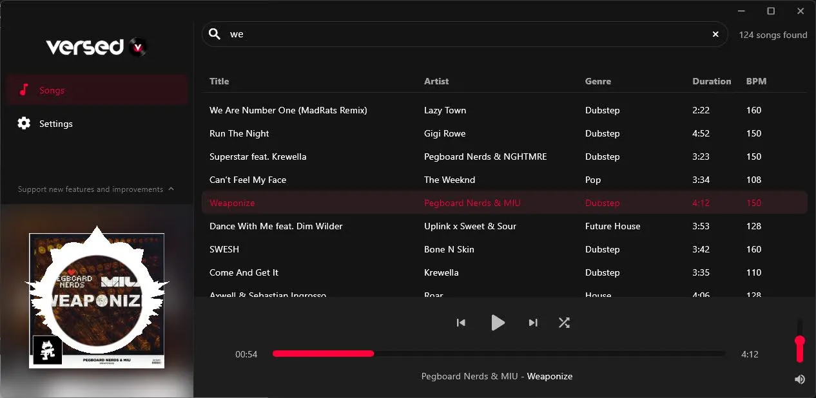816x398 pixels.
Task: Enable shuffle mode
Action: [x=564, y=323]
